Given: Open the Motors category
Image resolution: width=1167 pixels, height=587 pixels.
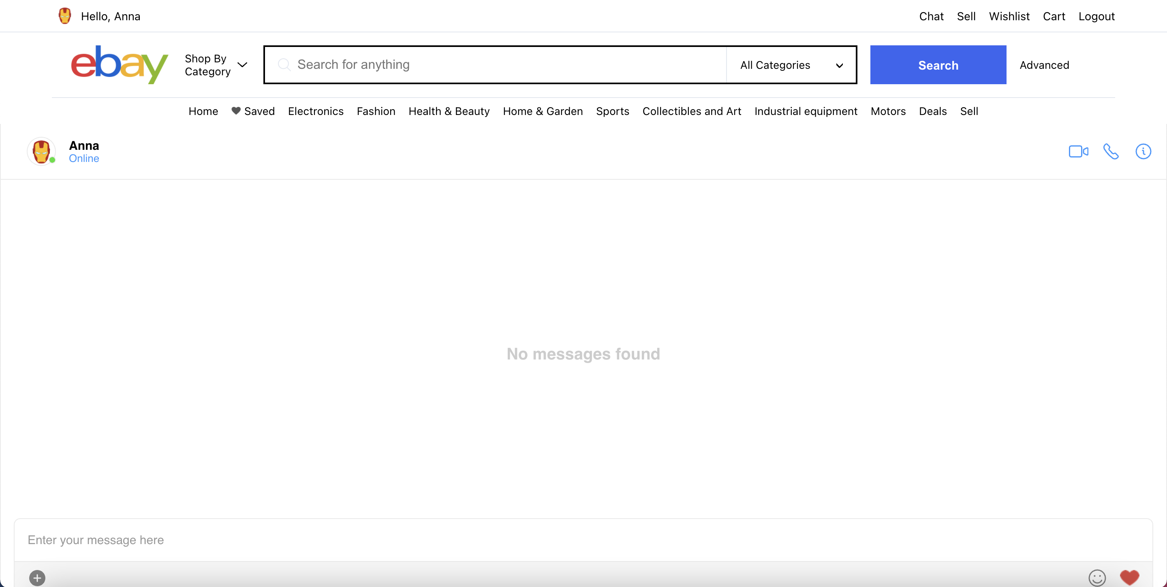Looking at the screenshot, I should pos(887,111).
